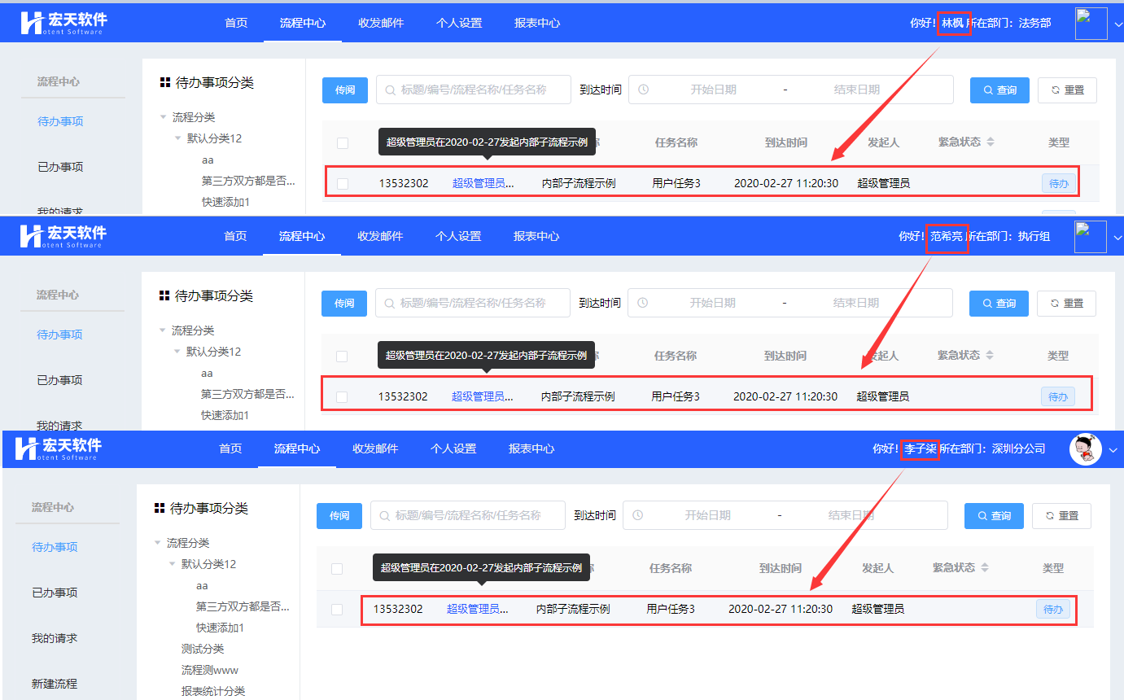1124x700 pixels.
Task: Click the 重置 button in 林枫's window
Action: pyautogui.click(x=1067, y=90)
